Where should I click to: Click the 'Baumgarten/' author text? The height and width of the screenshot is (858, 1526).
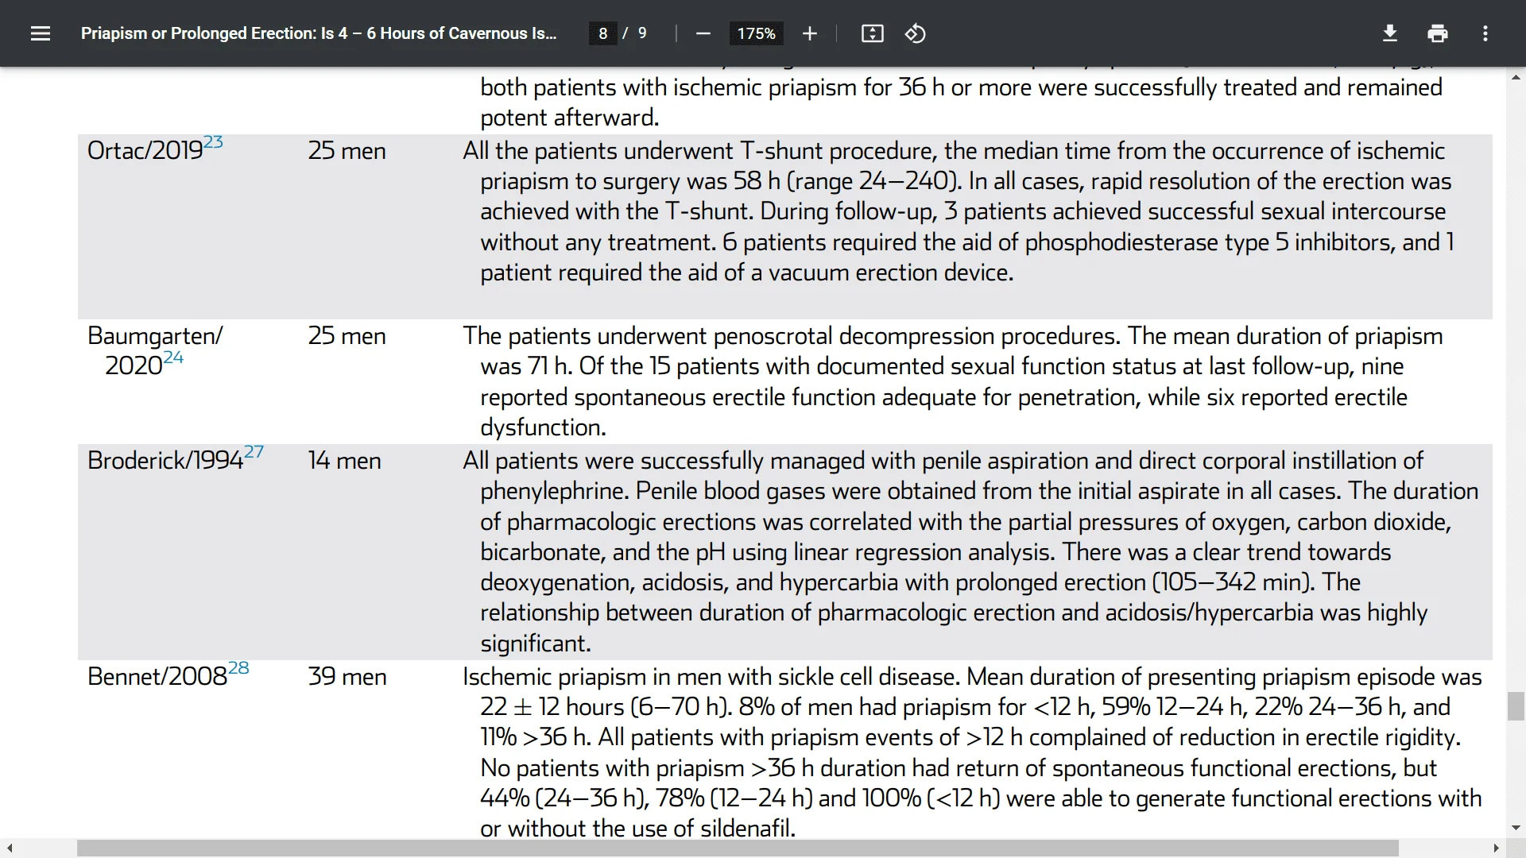[x=155, y=336]
